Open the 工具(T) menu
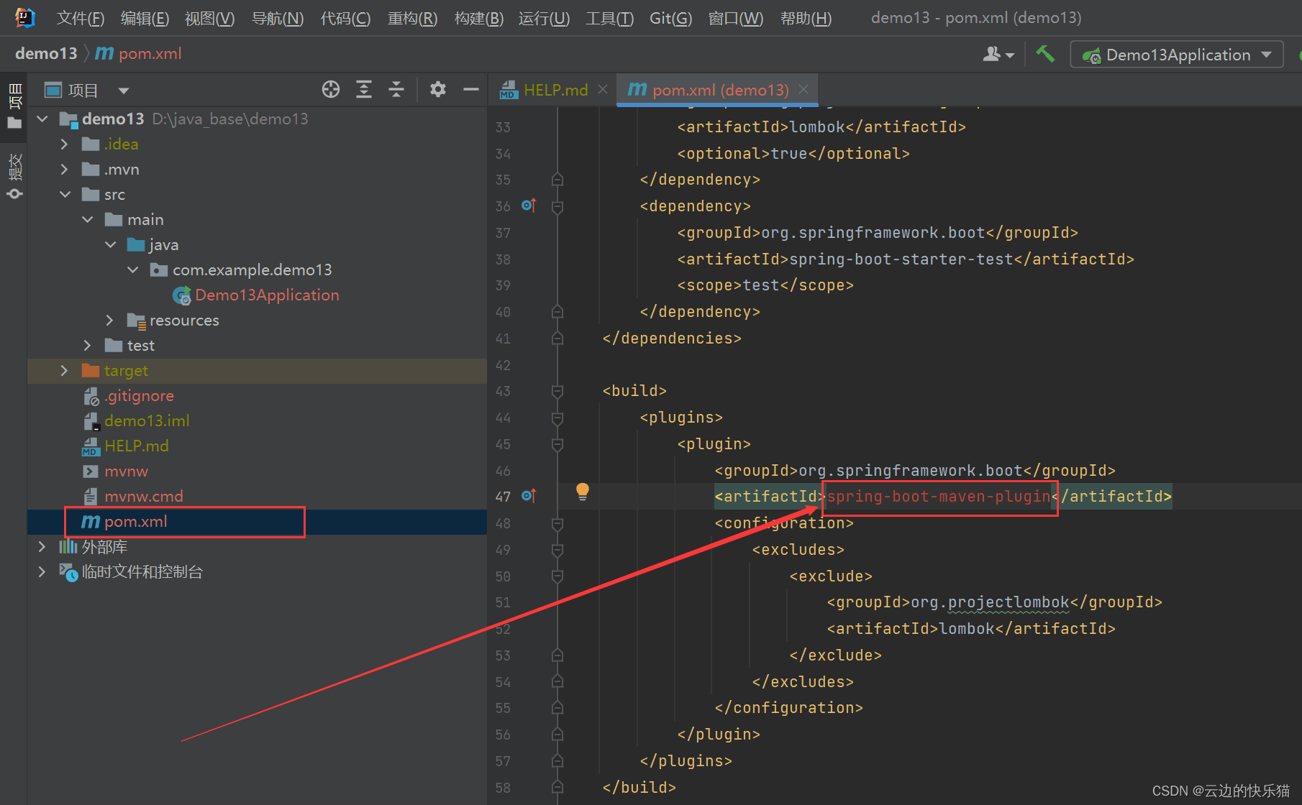 [x=609, y=18]
